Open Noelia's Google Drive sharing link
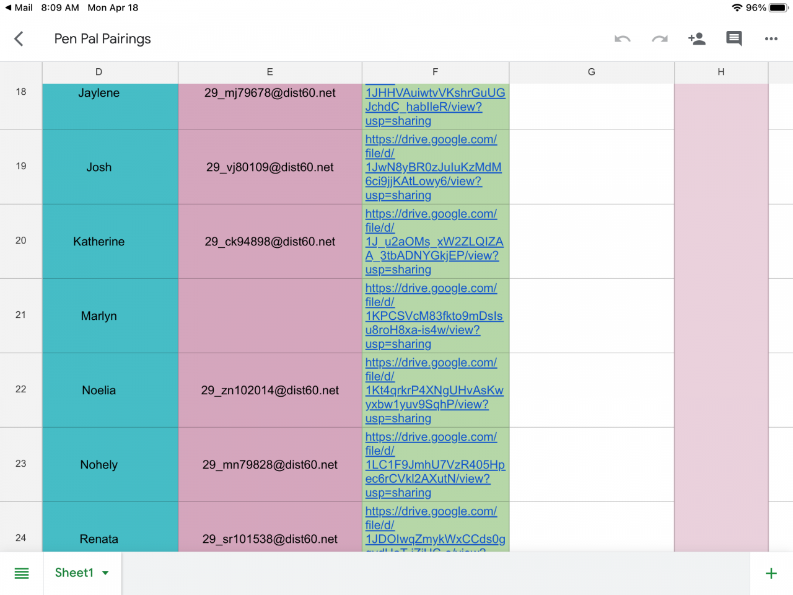The width and height of the screenshot is (793, 595). pyautogui.click(x=434, y=390)
